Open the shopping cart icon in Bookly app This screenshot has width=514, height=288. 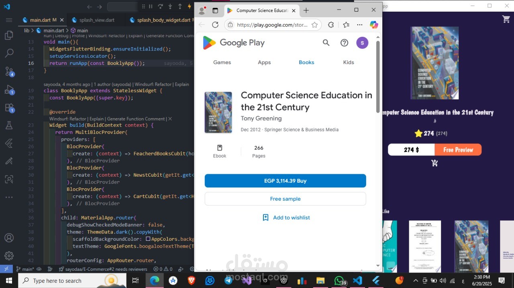[x=506, y=19]
